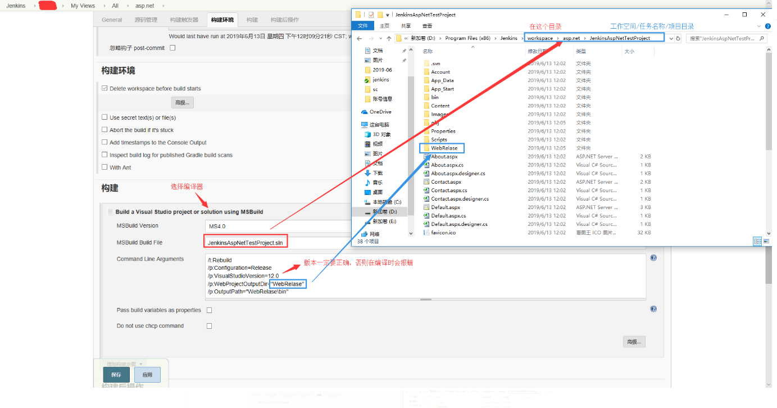Uncheck Delete workspace before build starts
Viewport: 777px width, 408px height.
104,88
